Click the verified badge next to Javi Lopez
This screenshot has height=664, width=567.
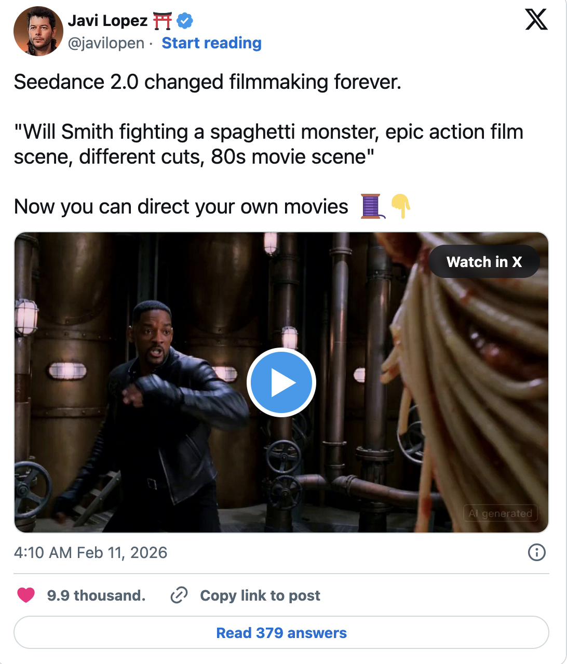(x=184, y=21)
